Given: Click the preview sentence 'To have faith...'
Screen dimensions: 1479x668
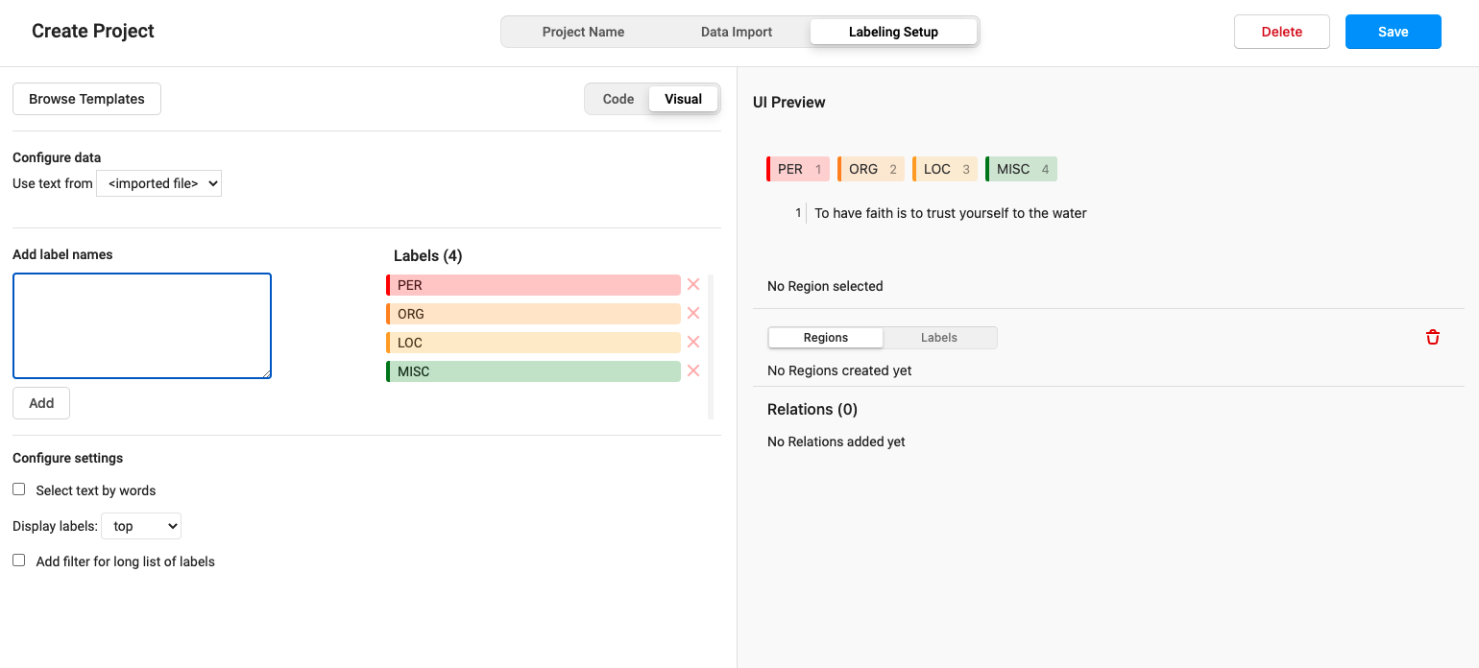Looking at the screenshot, I should tap(951, 213).
